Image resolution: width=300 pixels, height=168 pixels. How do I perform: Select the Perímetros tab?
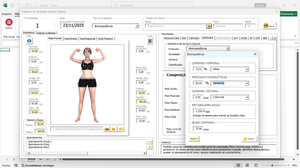pyautogui.click(x=29, y=33)
